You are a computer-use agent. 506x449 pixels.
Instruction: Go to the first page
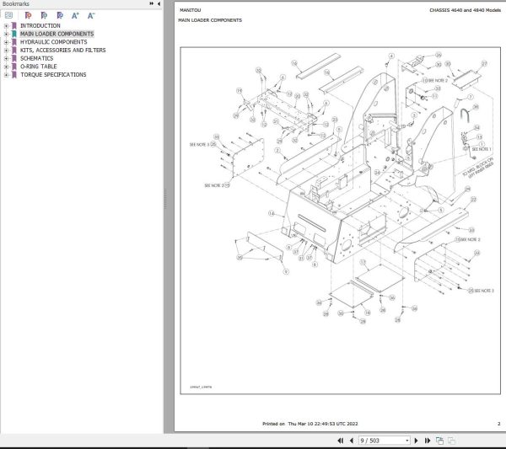(x=340, y=441)
